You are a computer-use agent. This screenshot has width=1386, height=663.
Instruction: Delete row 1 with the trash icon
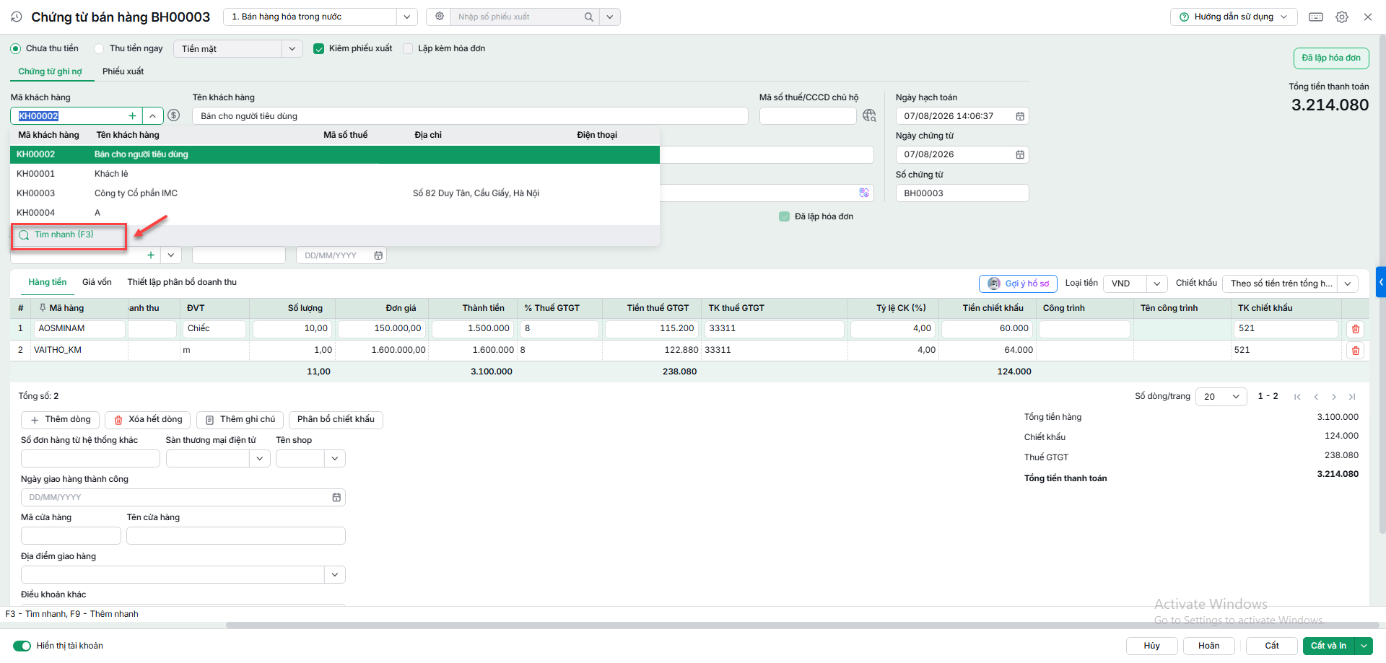[1355, 329]
